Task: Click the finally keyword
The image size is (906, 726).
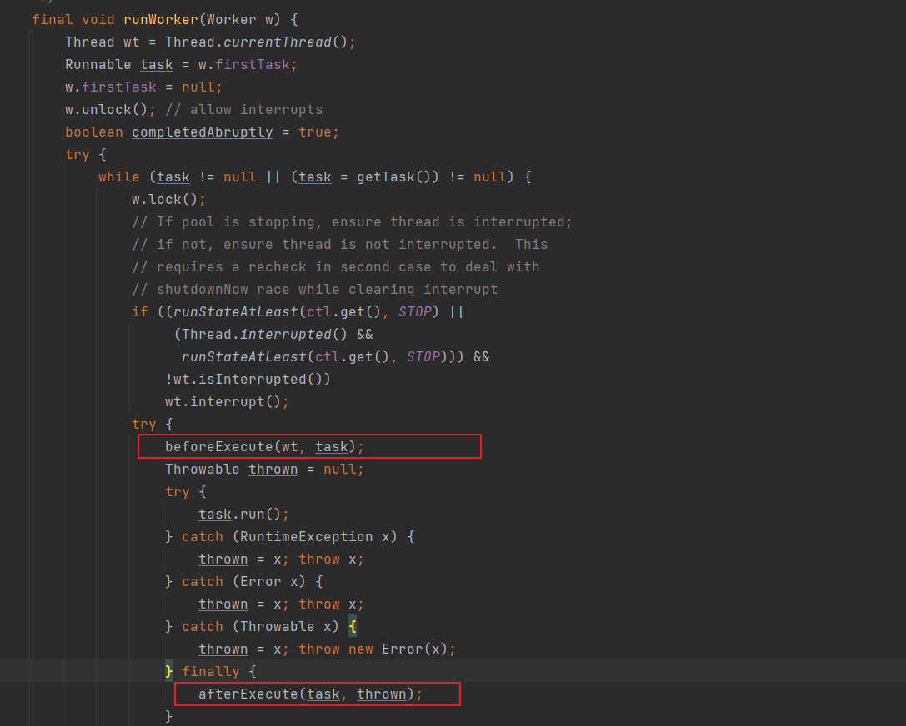Action: (210, 673)
